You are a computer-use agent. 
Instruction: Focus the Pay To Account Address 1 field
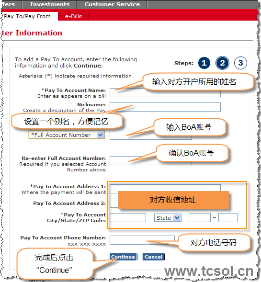pyautogui.click(x=165, y=189)
